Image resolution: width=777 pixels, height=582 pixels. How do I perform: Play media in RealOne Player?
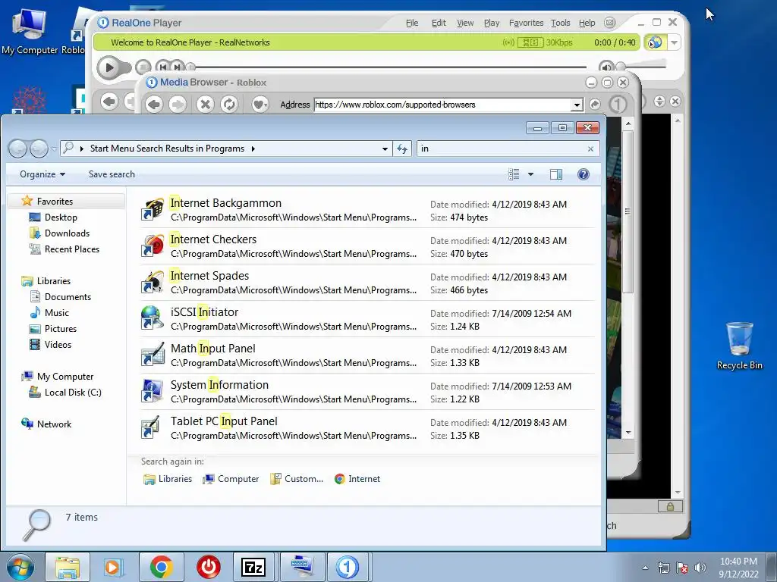109,67
